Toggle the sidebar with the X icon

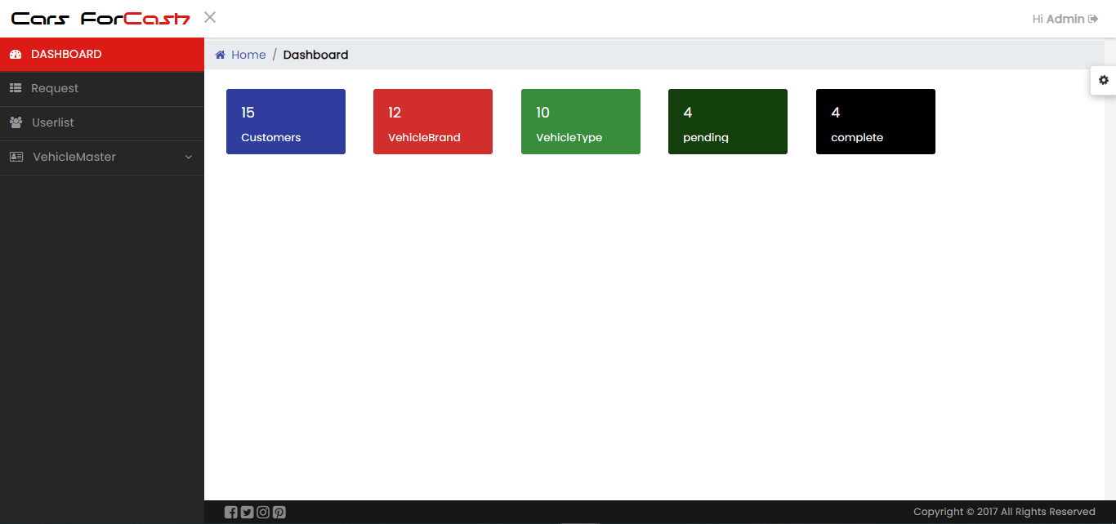[210, 17]
